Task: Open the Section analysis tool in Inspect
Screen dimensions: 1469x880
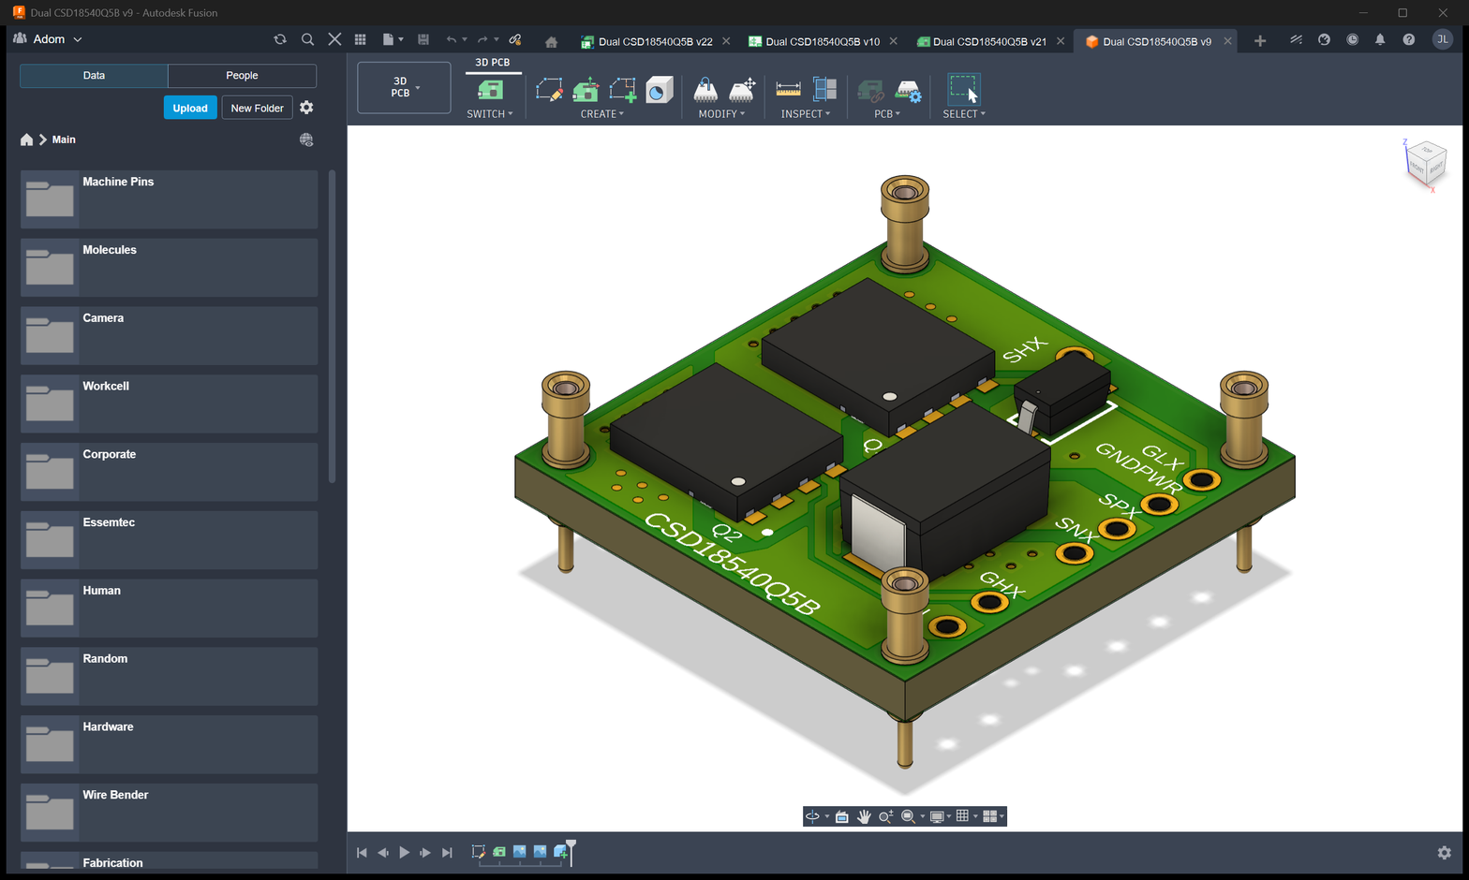Action: (x=824, y=90)
